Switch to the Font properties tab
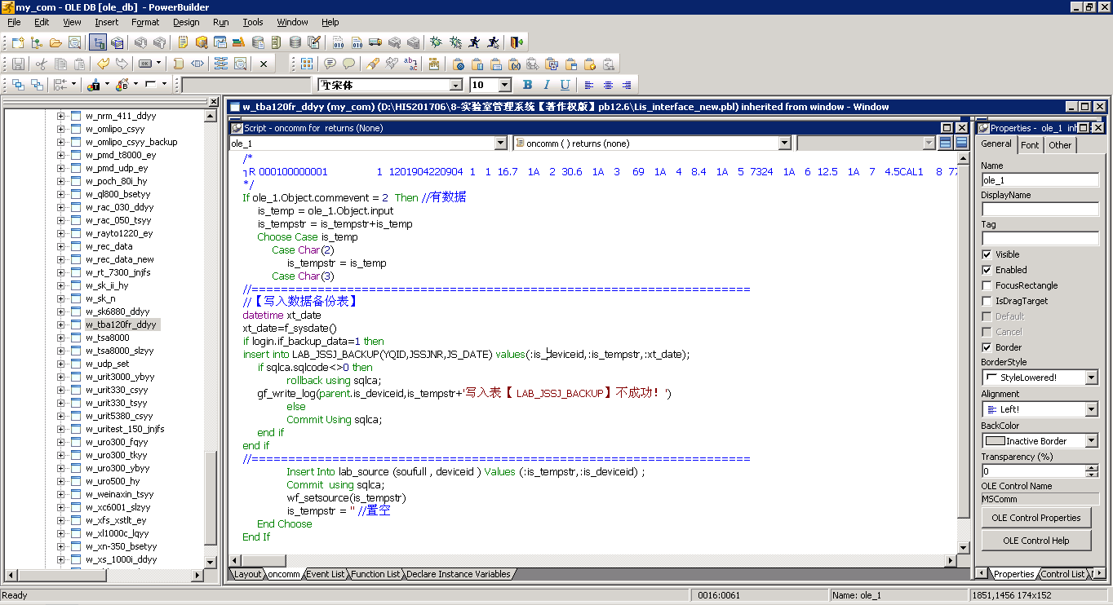Image resolution: width=1113 pixels, height=605 pixels. pyautogui.click(x=1030, y=144)
